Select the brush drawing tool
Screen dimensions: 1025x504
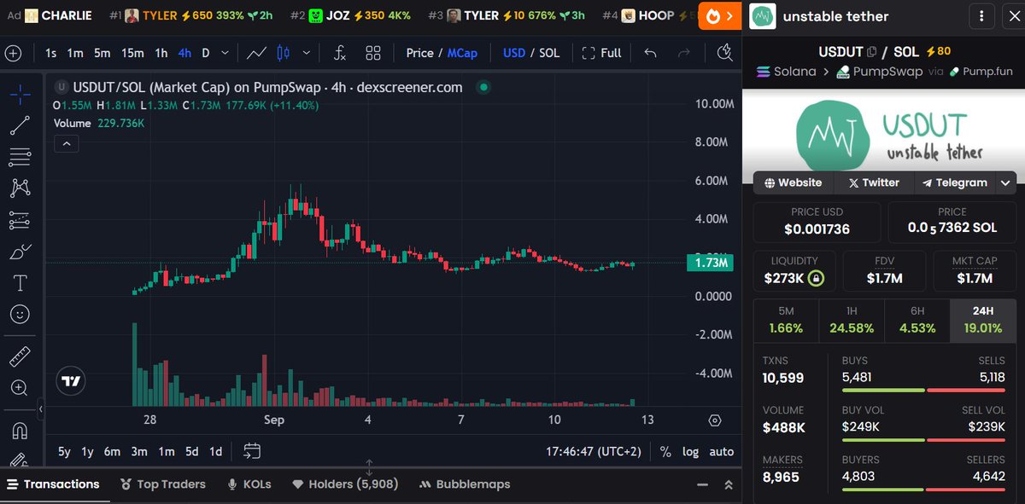point(20,252)
